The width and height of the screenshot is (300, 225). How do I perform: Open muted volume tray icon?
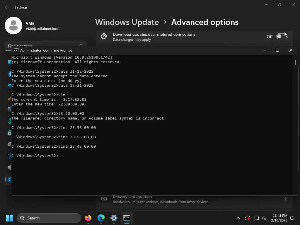(265, 218)
